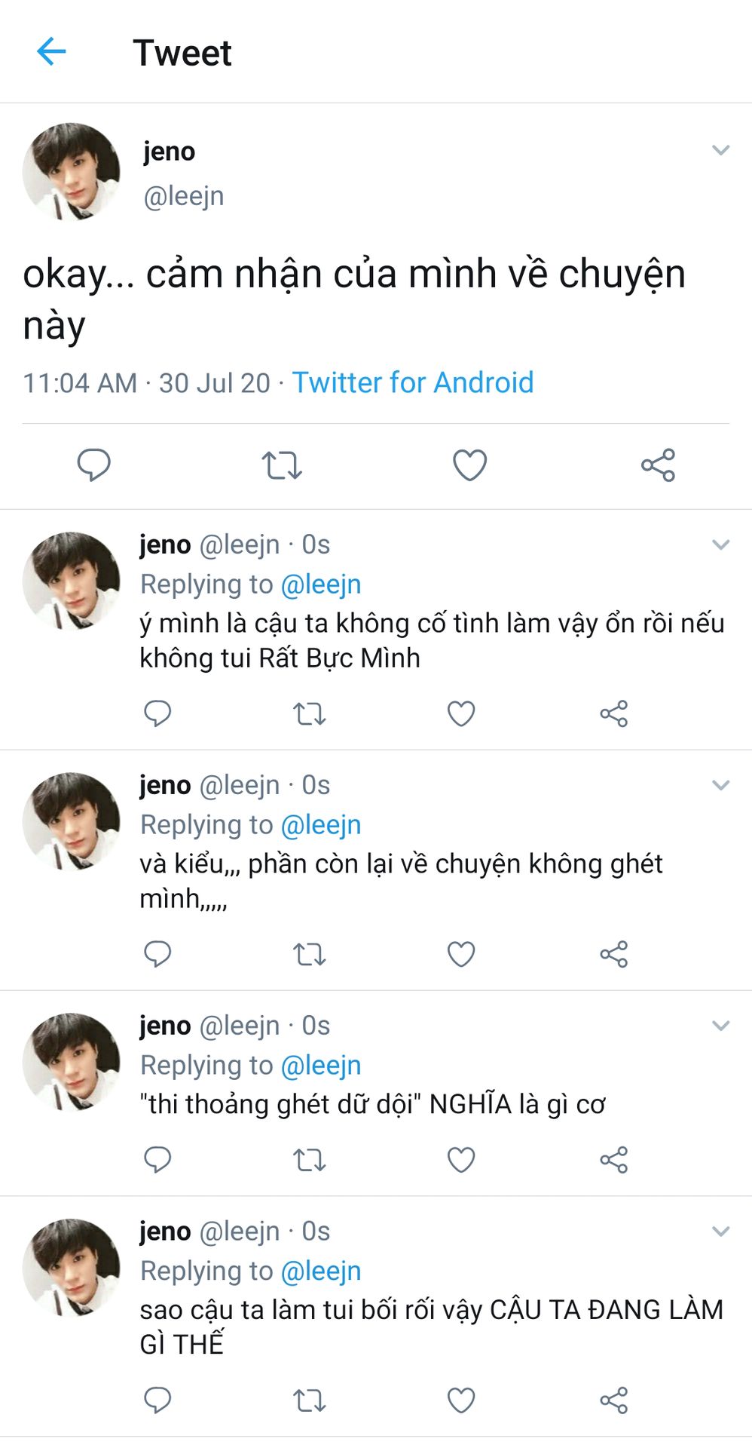Viewport: 752px width, 1448px height.
Task: Like the reply mentioning 'Rất Bực Mình'
Action: pyautogui.click(x=461, y=713)
